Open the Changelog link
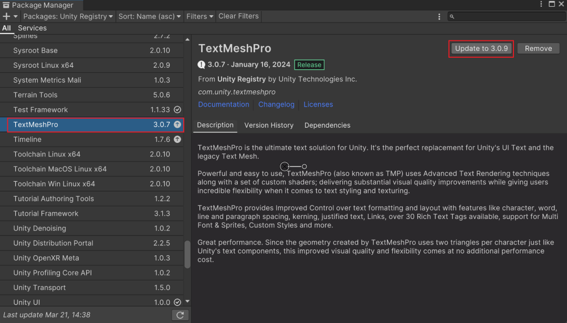 (276, 105)
